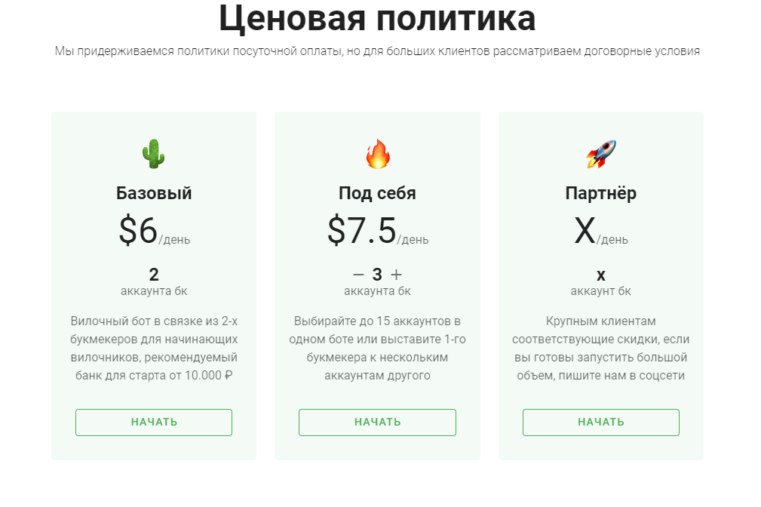This screenshot has height=507, width=761.
Task: Click the Партнёр plan title
Action: click(601, 193)
